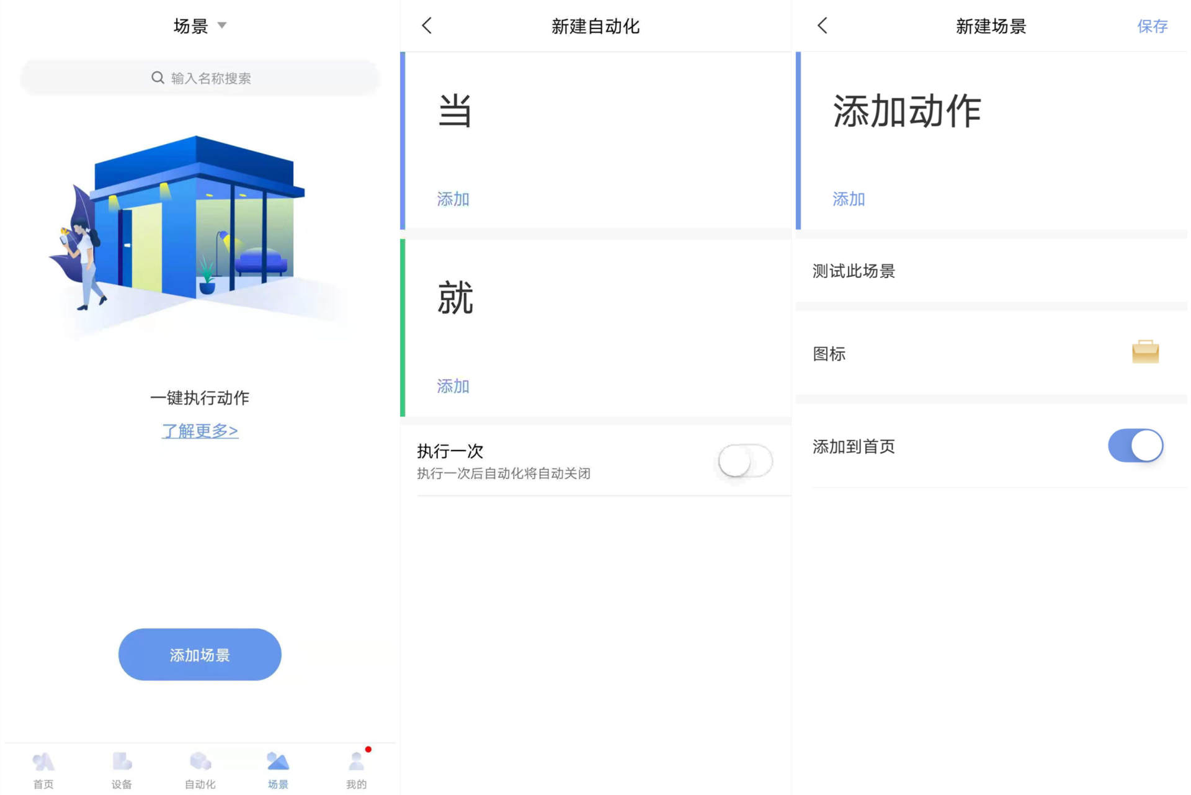This screenshot has height=795, width=1191.
Task: Switch to the 新建自动化 header tab
Action: click(x=595, y=26)
